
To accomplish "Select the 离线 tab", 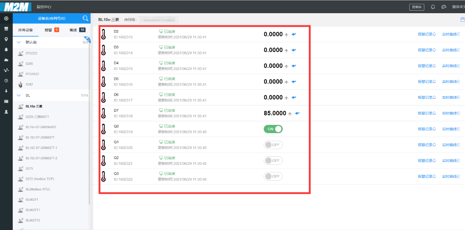I will pos(77,30).
